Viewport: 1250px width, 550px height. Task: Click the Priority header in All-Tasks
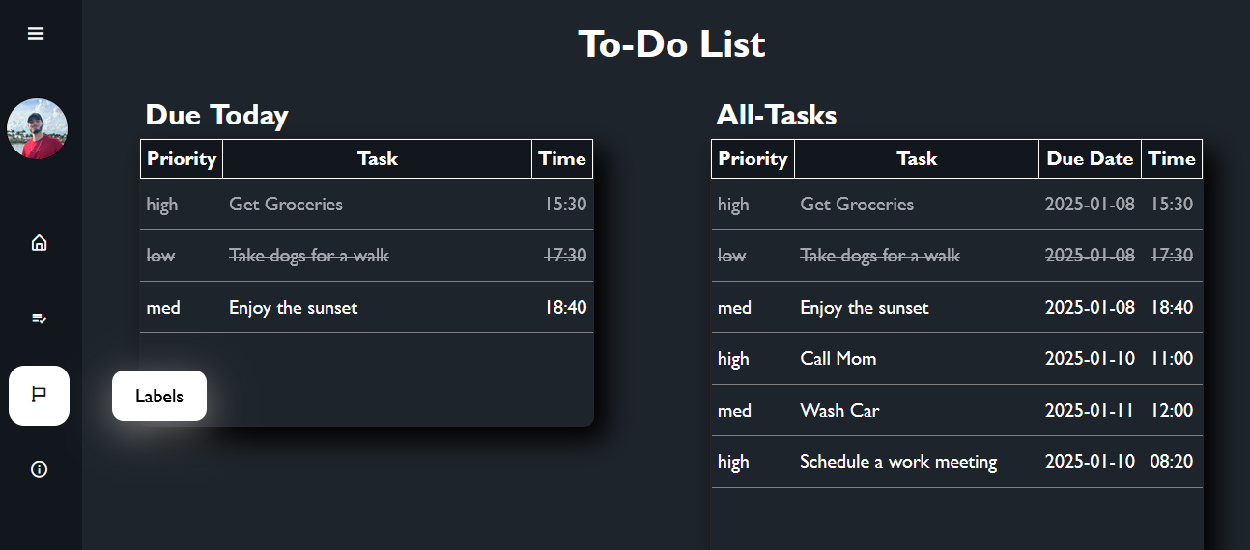(x=753, y=159)
